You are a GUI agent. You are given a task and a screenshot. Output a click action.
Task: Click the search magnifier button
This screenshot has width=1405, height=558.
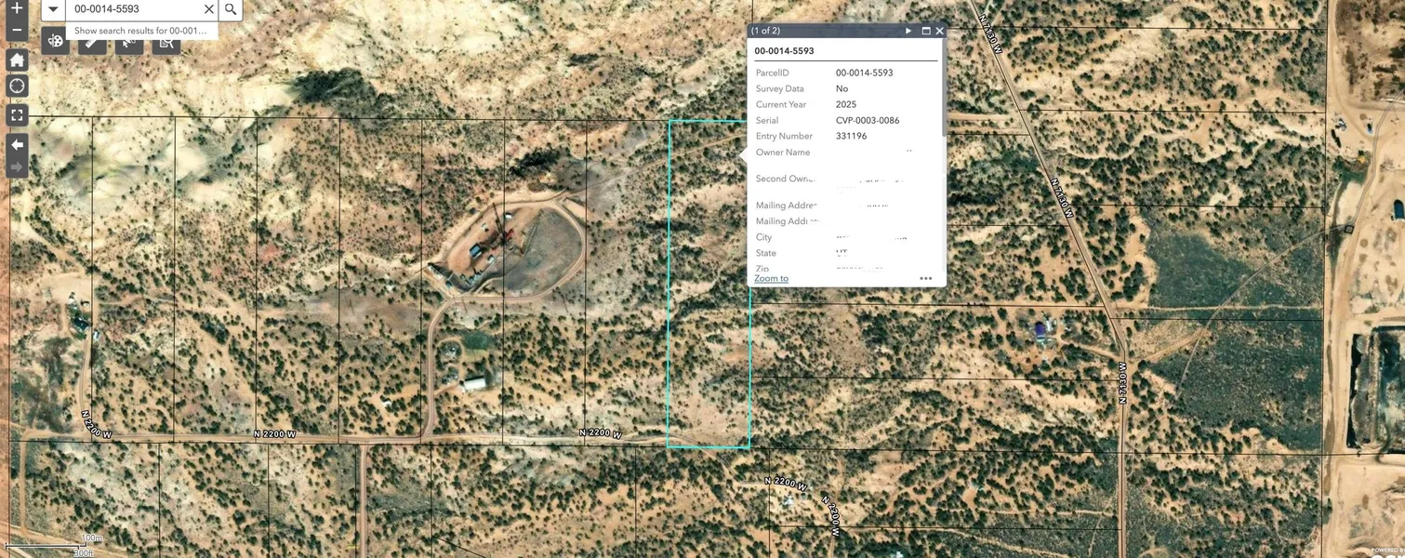pos(231,9)
